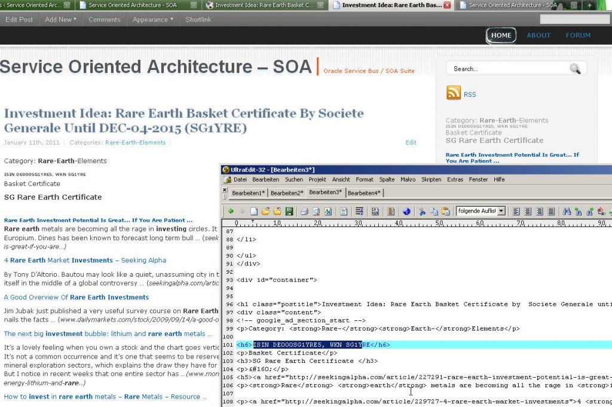Open the Skripten menu
Viewport: 612px width, 407px height.
[432, 179]
